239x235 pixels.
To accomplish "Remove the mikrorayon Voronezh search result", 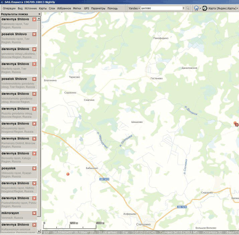I will 34,213.
